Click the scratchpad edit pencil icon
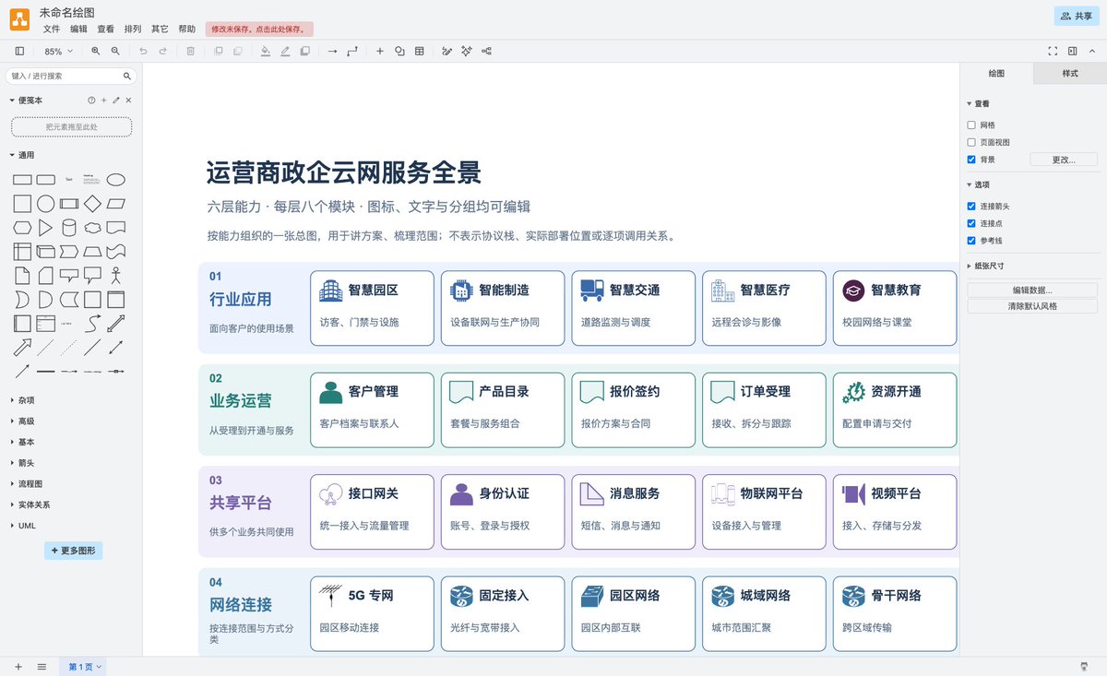Image resolution: width=1107 pixels, height=676 pixels. pos(116,101)
